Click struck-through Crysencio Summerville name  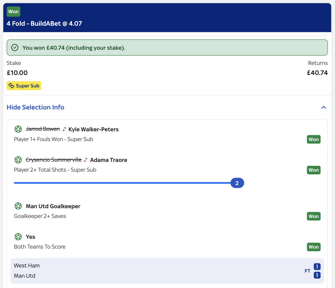click(54, 160)
